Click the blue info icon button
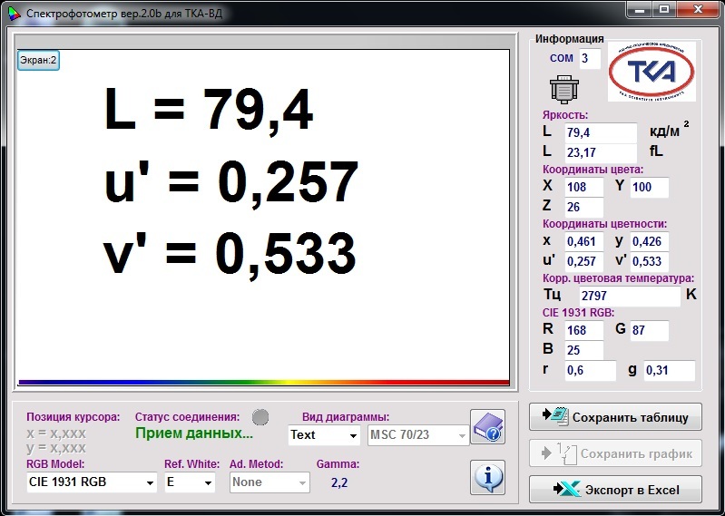The height and width of the screenshot is (516, 725). (x=487, y=476)
